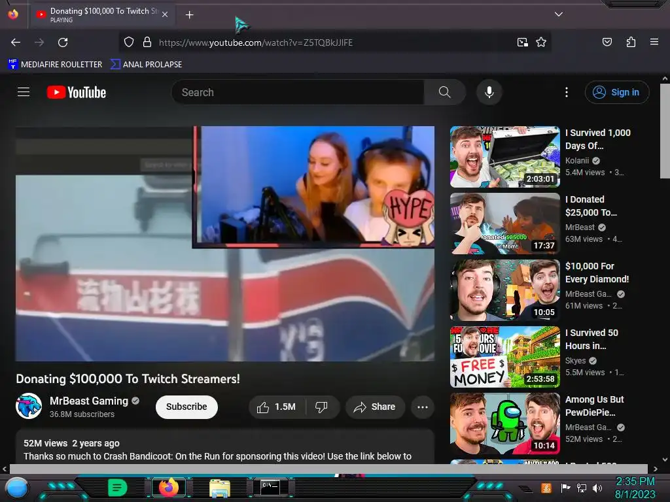Open volume speaker tray icon
The height and width of the screenshot is (502, 670).
(597, 488)
